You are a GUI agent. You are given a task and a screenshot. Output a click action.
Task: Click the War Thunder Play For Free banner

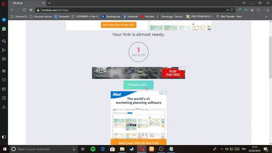139,73
